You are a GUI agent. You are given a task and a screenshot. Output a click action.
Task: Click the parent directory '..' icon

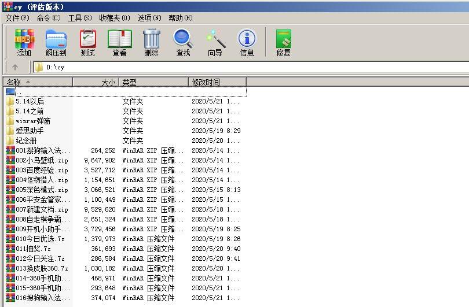click(10, 91)
